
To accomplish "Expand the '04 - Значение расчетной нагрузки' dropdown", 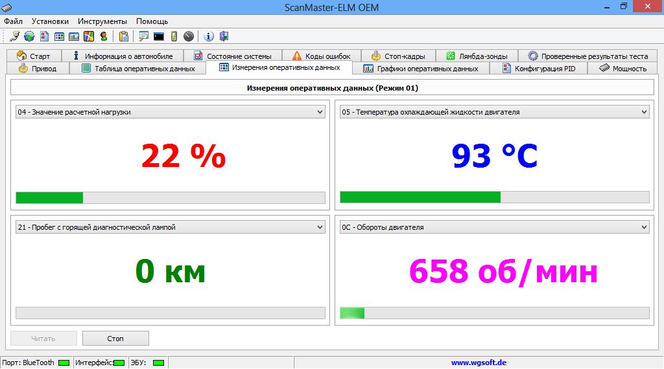I will point(320,112).
